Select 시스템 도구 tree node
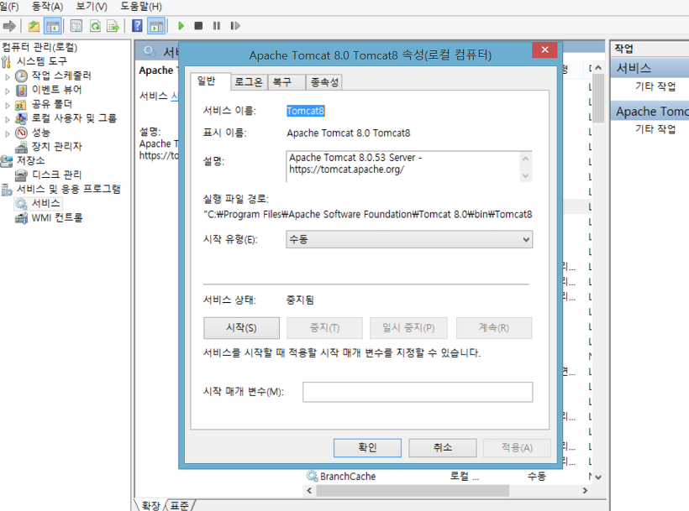Screen dimensions: 689x511 [x=42, y=61]
